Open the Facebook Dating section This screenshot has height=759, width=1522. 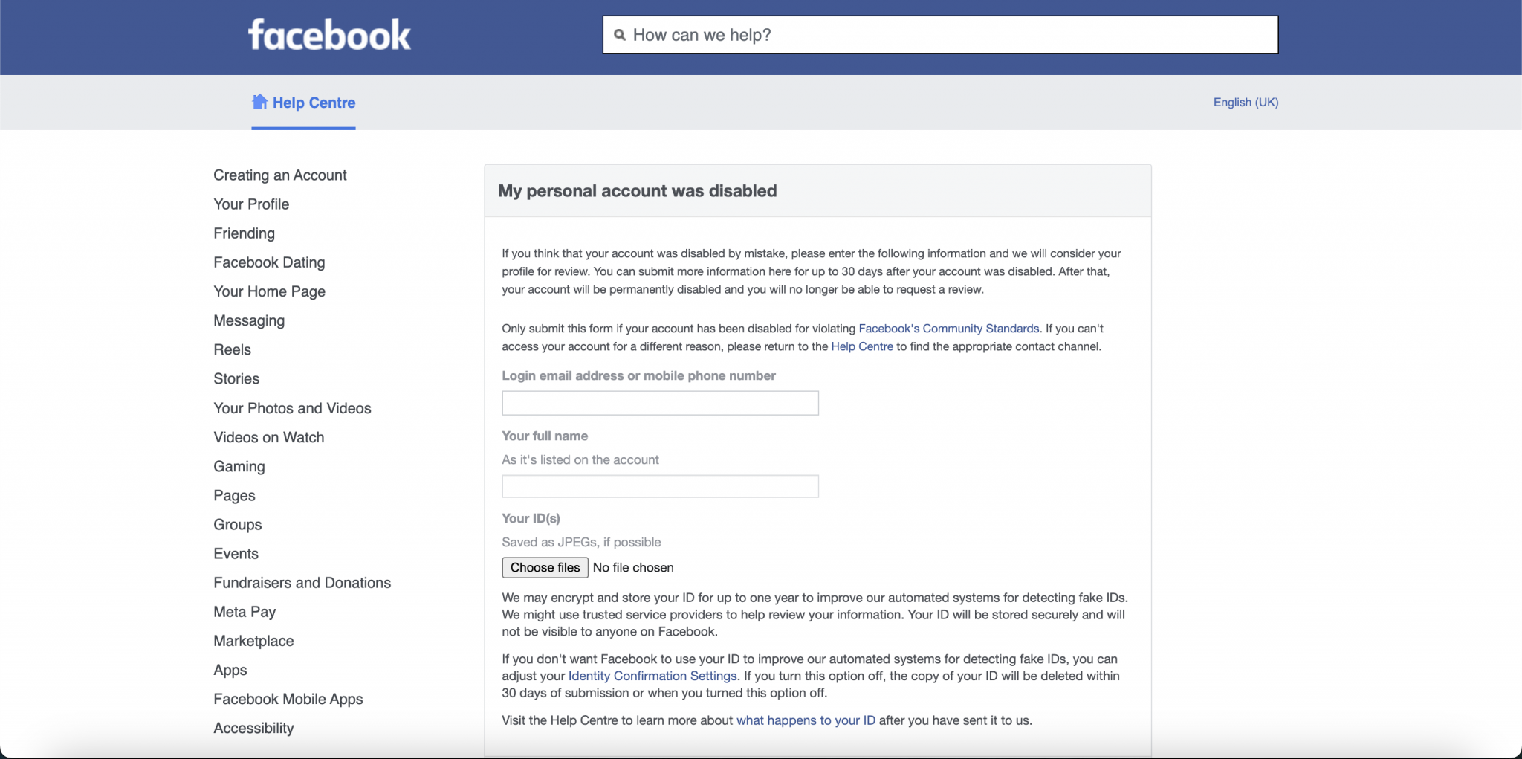point(268,262)
